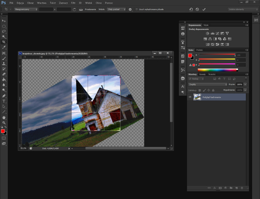This screenshot has height=199, width=260.
Task: Select the Pen tool
Action: [x=4, y=96]
